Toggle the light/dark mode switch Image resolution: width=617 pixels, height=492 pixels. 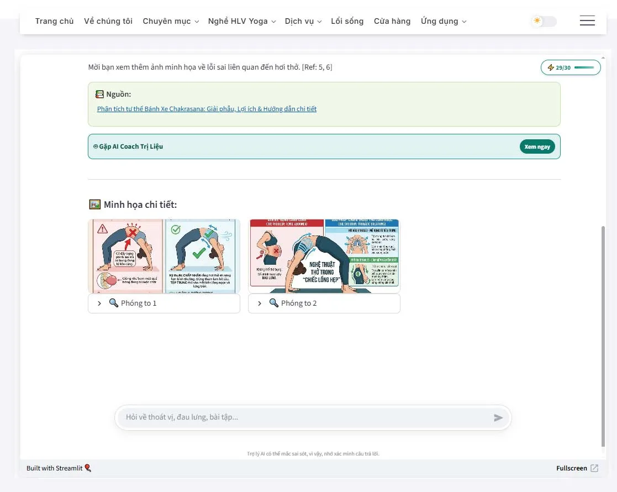coord(544,21)
